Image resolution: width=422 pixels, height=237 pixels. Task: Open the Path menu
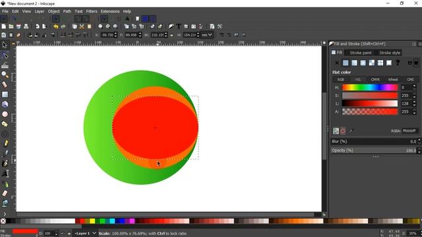pos(67,11)
